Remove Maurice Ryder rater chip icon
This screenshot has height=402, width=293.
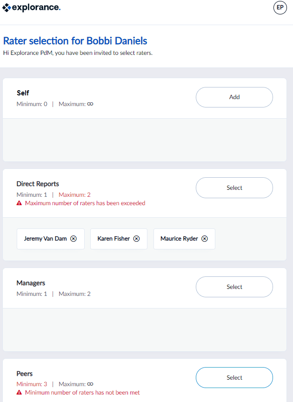[205, 239]
